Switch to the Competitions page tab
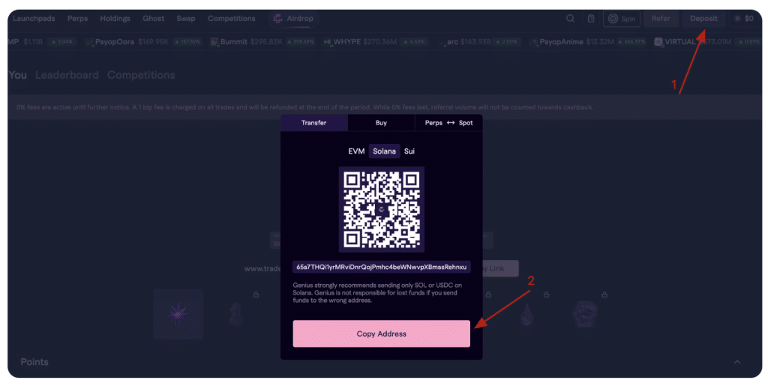This screenshot has height=386, width=768. (x=141, y=75)
